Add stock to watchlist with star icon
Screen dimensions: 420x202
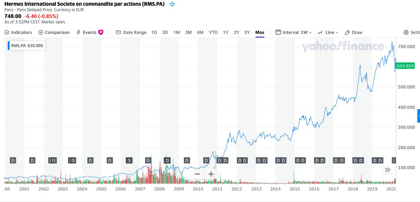[172, 4]
